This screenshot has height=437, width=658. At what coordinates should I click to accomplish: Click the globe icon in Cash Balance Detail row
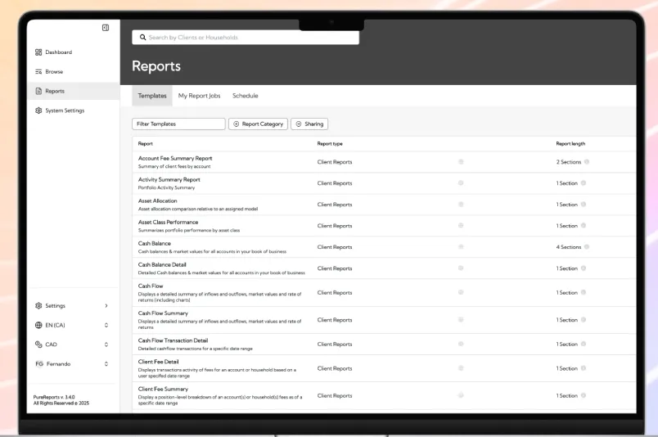click(461, 268)
